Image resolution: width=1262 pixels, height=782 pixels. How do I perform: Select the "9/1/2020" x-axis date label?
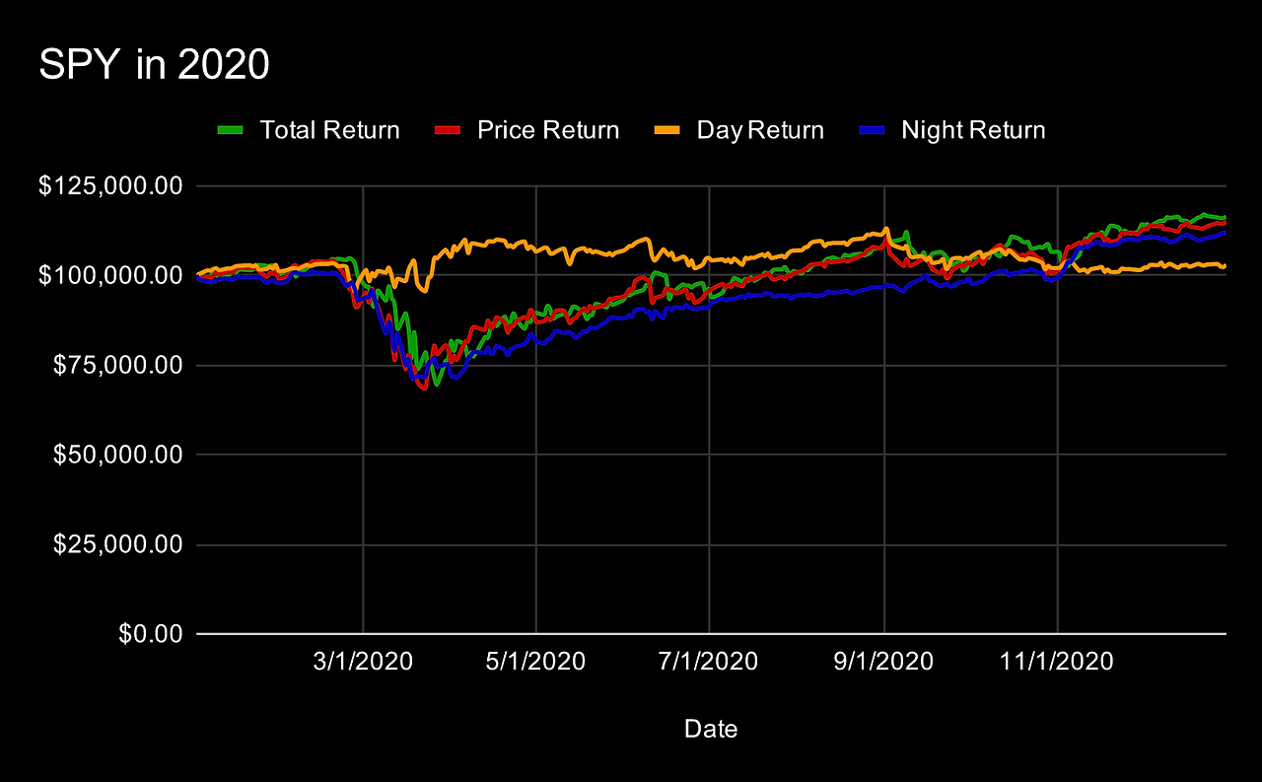[884, 662]
